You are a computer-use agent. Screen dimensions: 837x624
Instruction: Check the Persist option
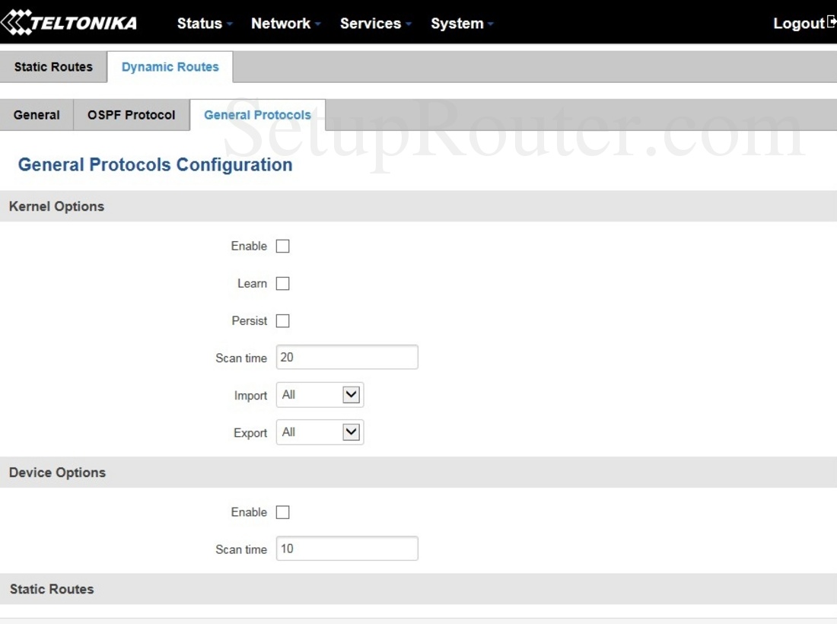pyautogui.click(x=282, y=321)
